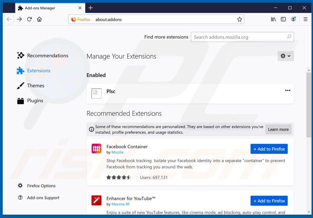The image size is (313, 218).
Task: Open the Recommendations section
Action: pos(43,55)
